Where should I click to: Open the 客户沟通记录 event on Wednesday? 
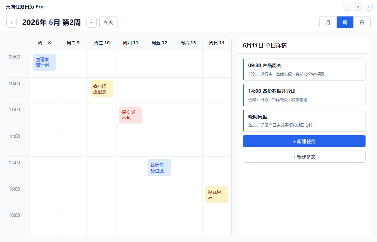(x=102, y=89)
